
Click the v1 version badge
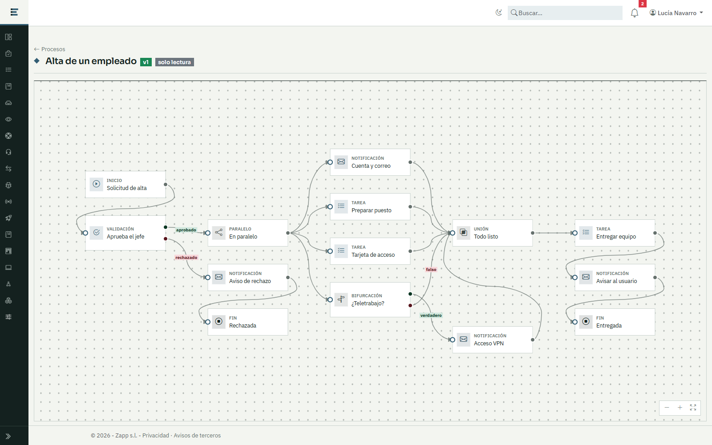146,62
